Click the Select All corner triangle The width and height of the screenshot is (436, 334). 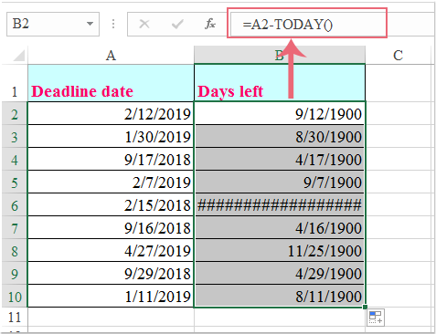pos(18,55)
